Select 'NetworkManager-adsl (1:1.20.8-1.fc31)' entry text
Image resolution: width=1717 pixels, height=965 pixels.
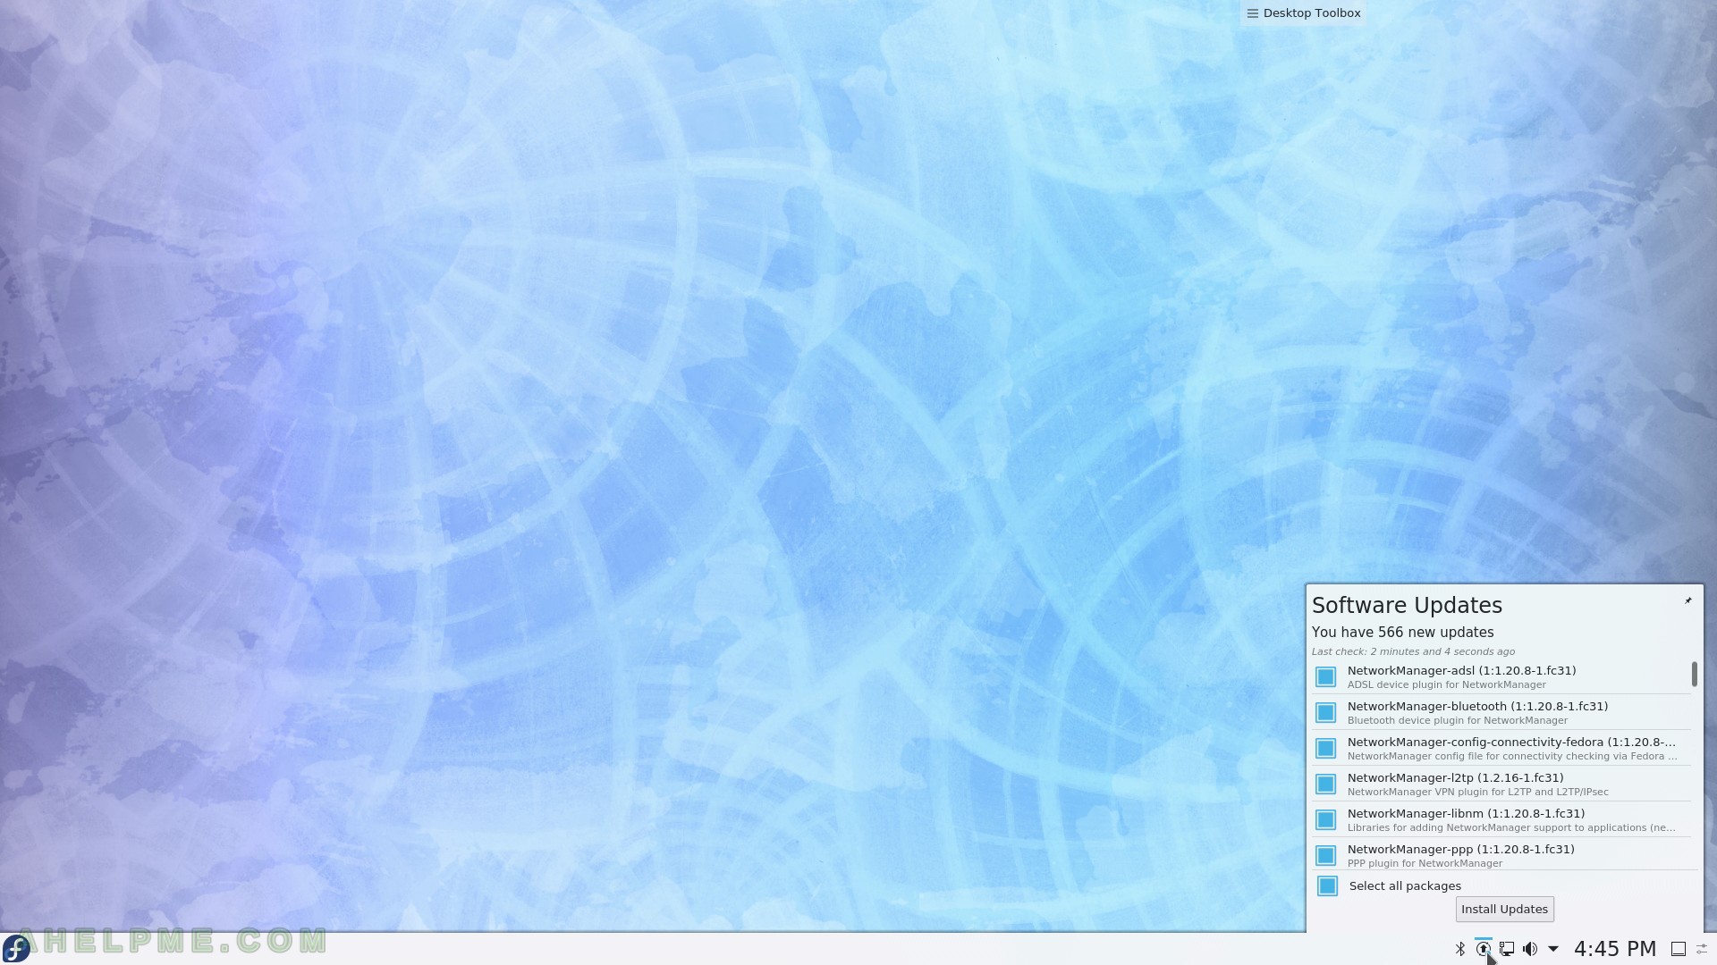point(1461,671)
